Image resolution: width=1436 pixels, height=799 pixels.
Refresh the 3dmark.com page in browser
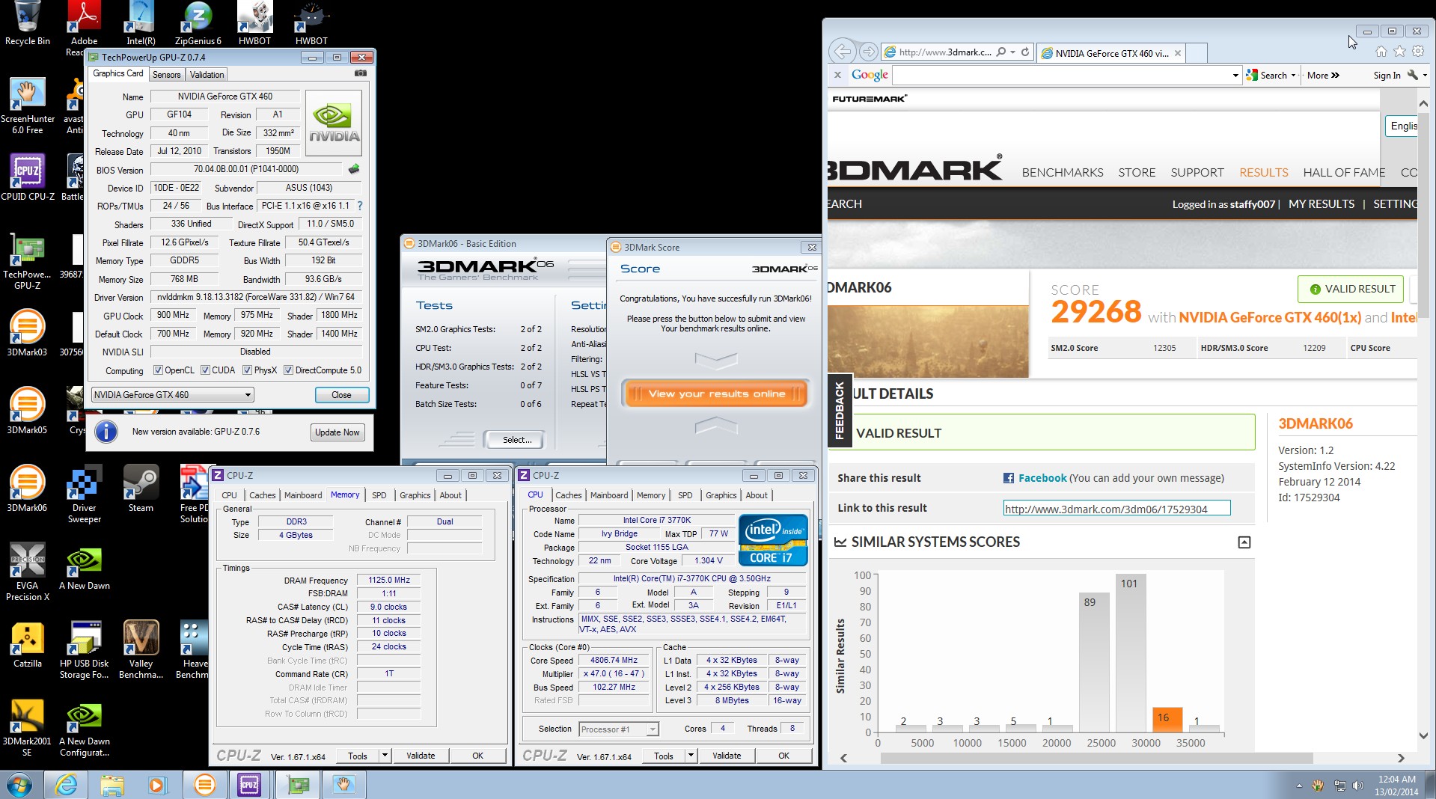1025,52
